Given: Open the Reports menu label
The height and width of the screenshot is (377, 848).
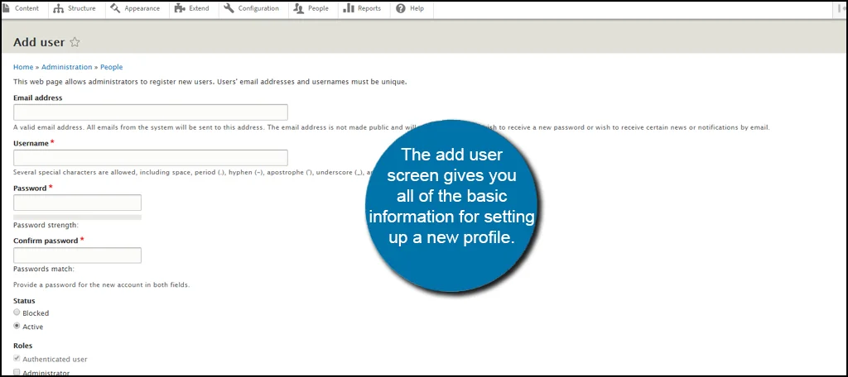Looking at the screenshot, I should click(369, 8).
